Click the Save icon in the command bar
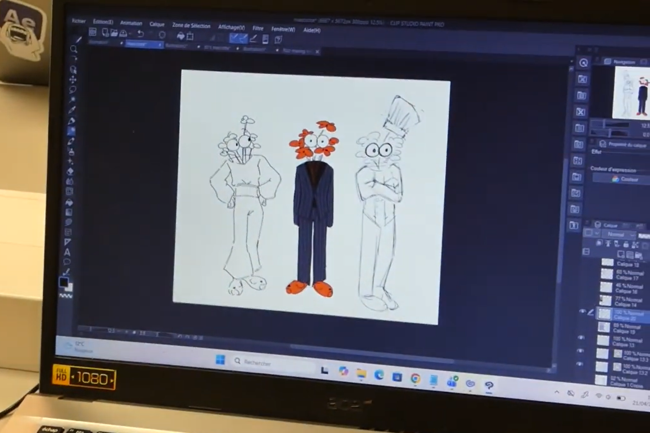Image resolution: width=650 pixels, height=433 pixels. click(x=124, y=33)
